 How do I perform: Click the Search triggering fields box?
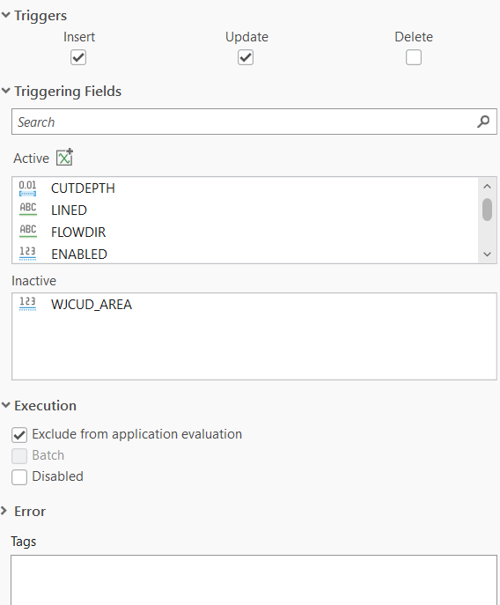(254, 122)
